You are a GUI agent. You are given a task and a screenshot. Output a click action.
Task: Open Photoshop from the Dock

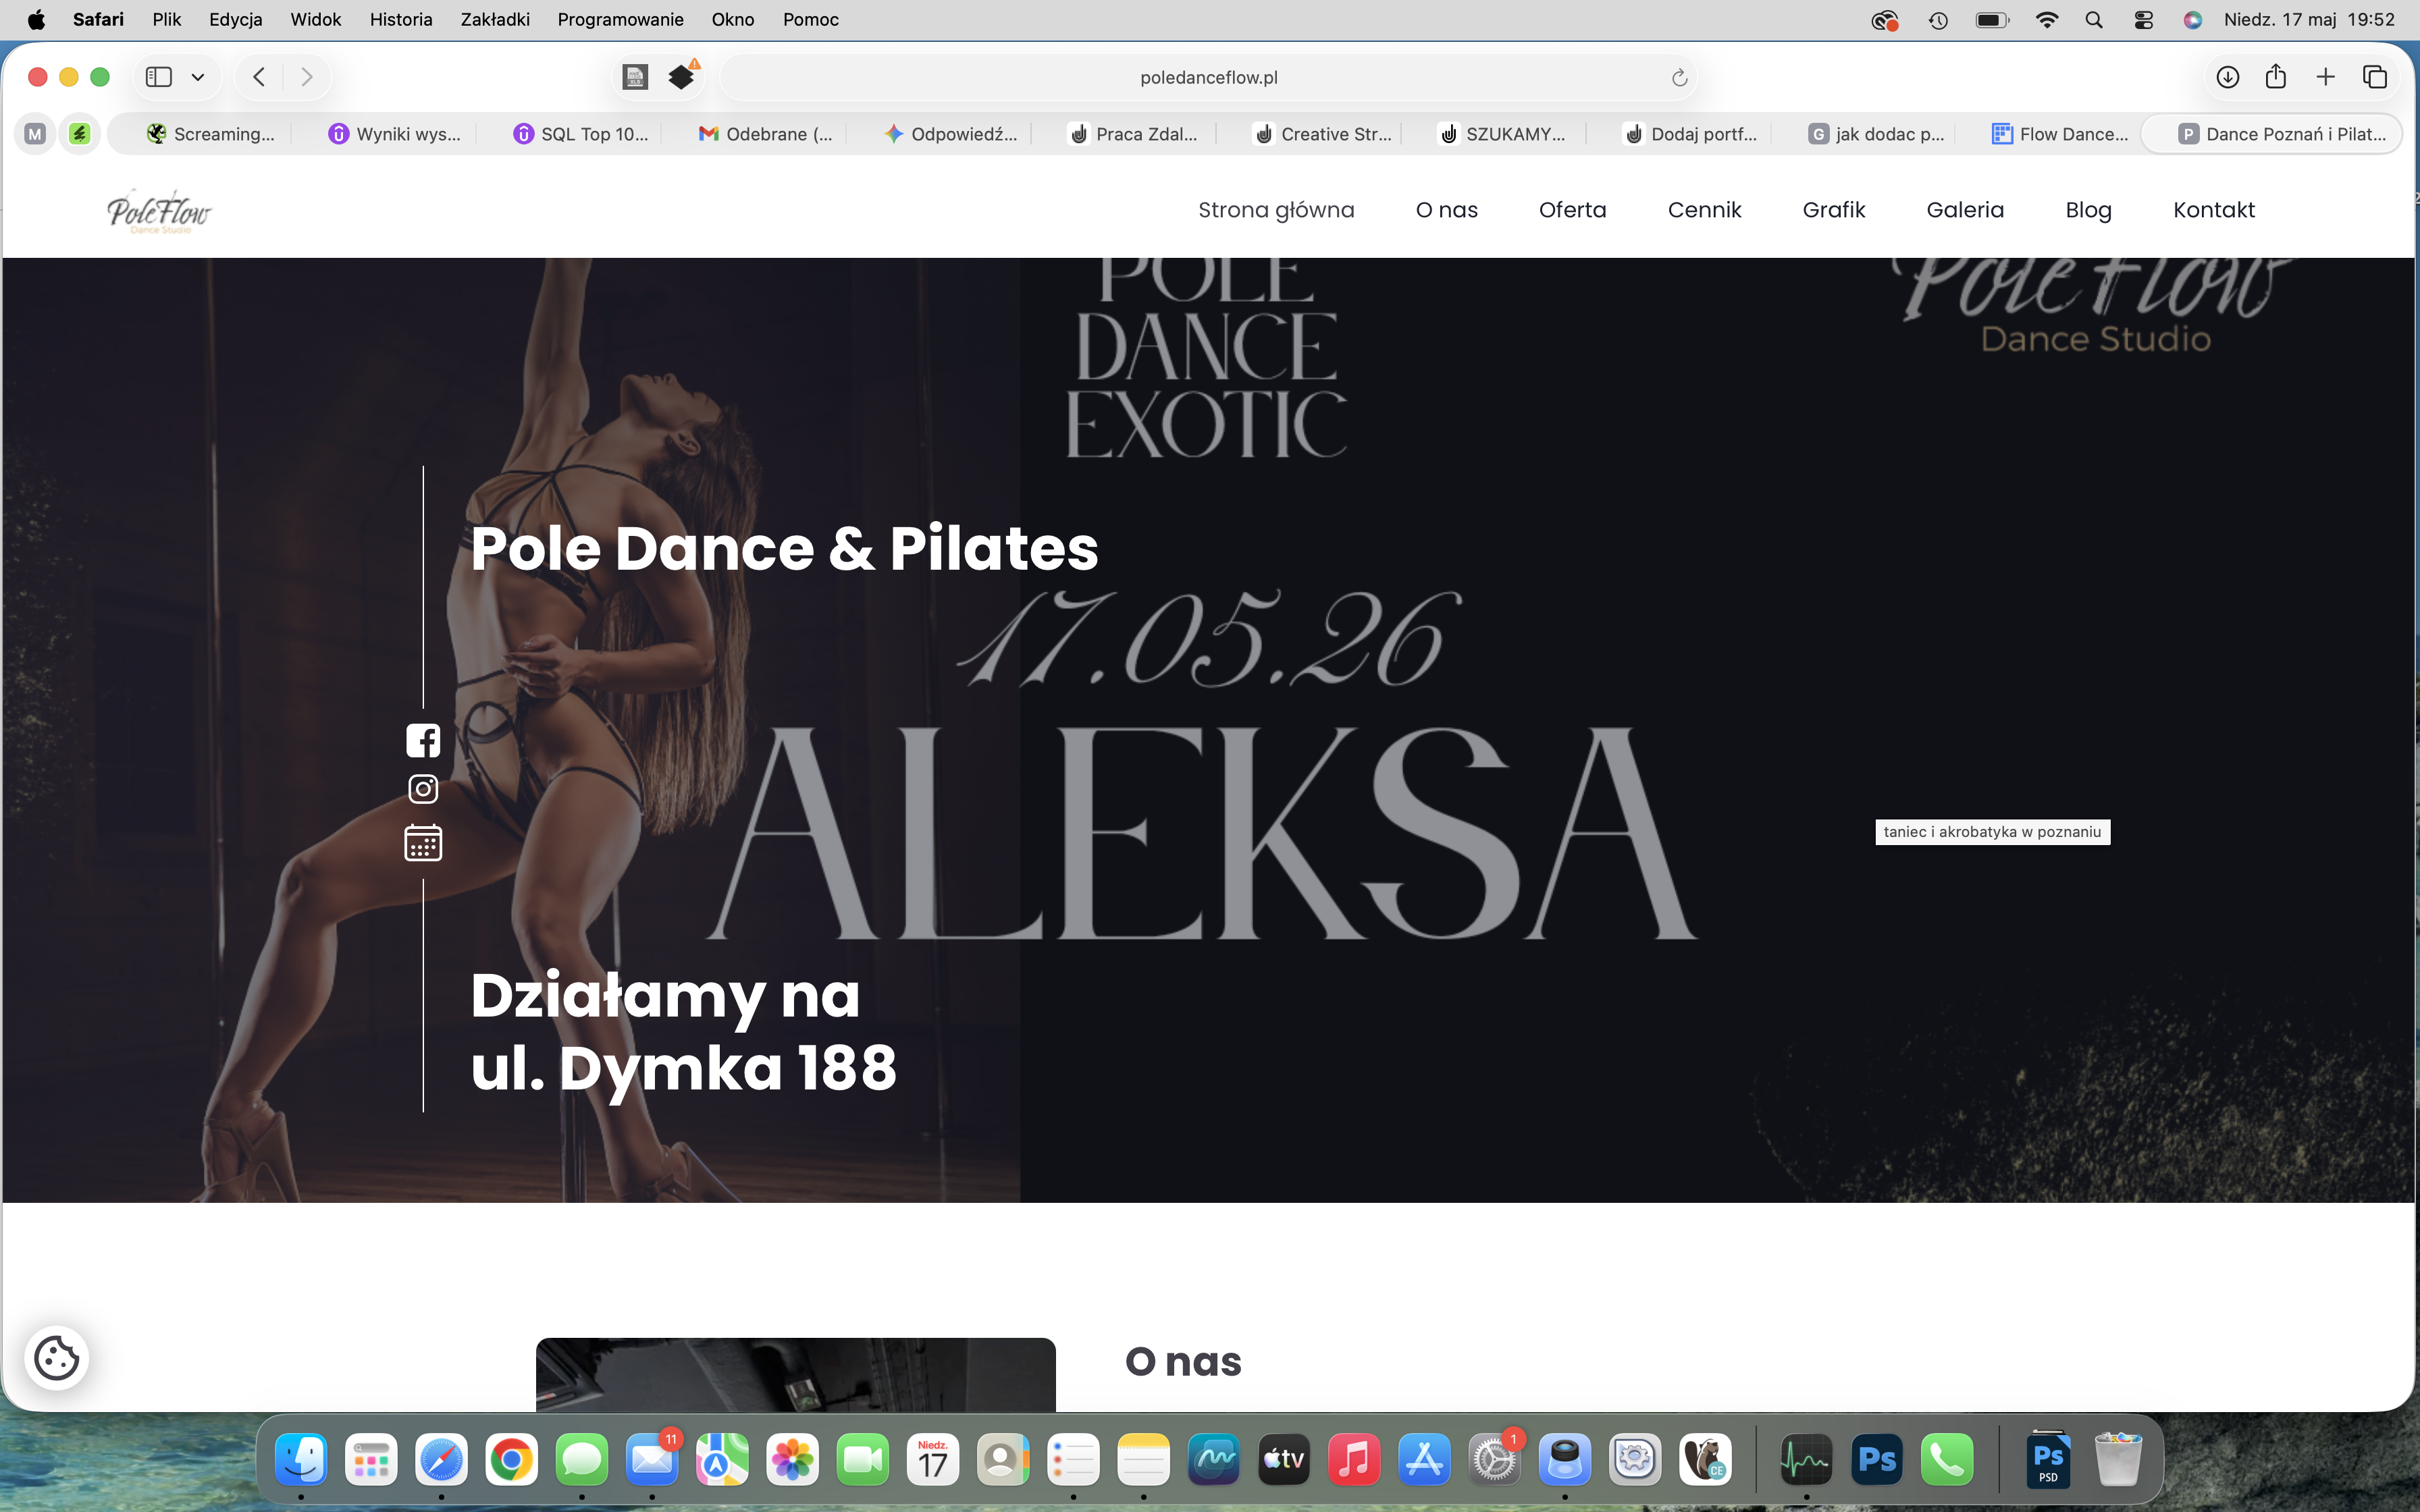tap(1876, 1459)
